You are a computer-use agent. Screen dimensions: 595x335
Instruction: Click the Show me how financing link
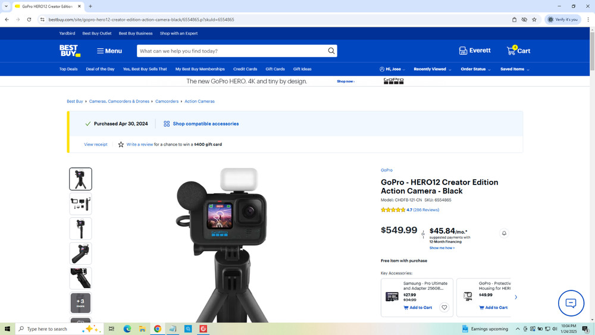pos(441,248)
